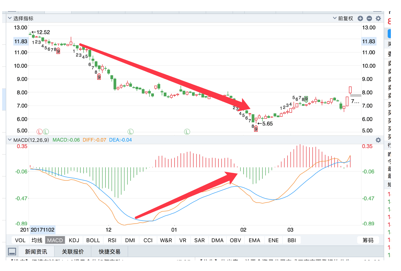Zoom out the chart using the minus icon

(x=369, y=18)
